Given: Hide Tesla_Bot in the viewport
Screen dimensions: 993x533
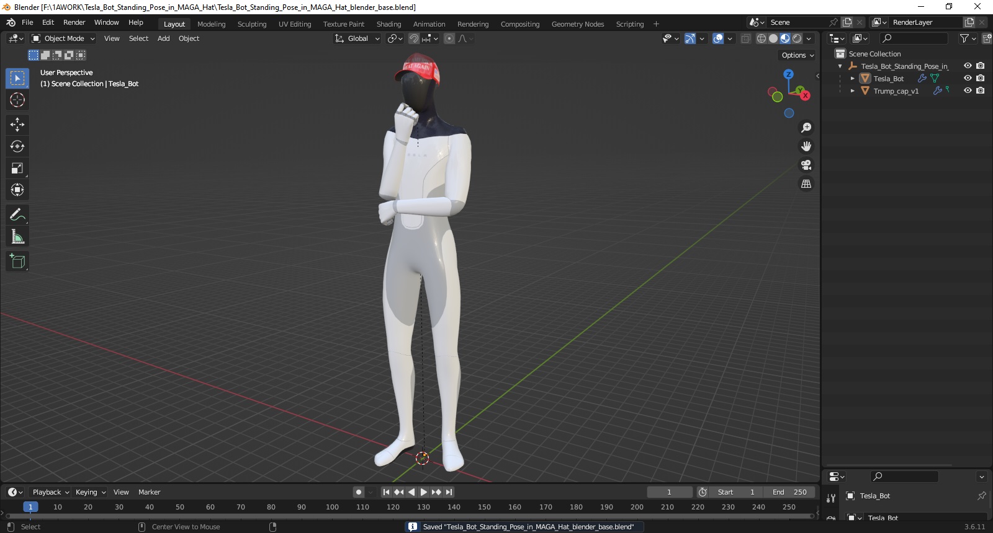Looking at the screenshot, I should (968, 78).
